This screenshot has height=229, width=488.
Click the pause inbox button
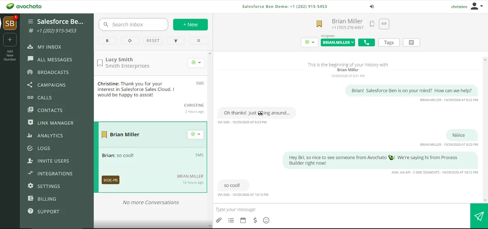(107, 41)
